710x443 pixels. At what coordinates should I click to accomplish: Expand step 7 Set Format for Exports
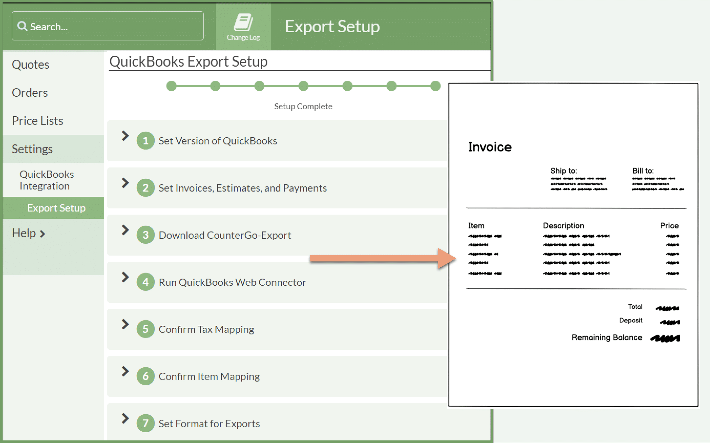click(125, 418)
